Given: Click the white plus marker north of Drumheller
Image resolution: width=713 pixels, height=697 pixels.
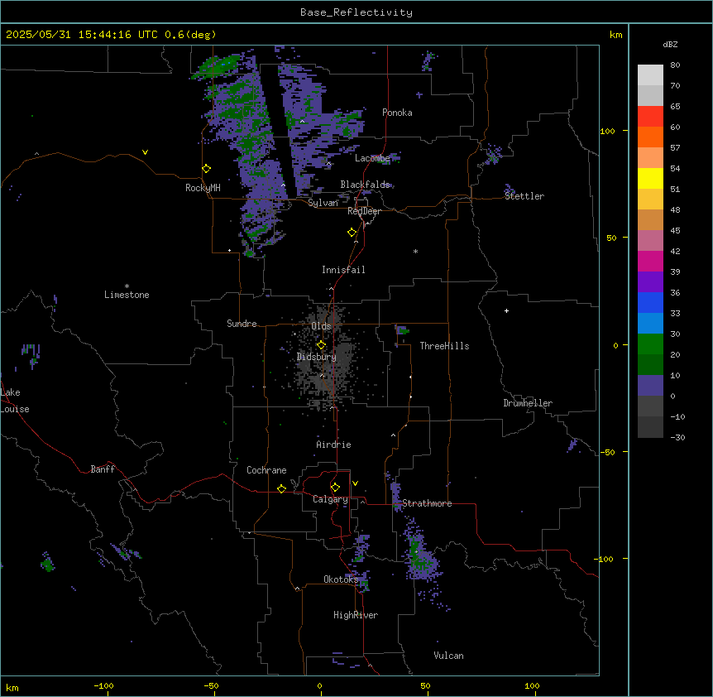Looking at the screenshot, I should point(506,310).
